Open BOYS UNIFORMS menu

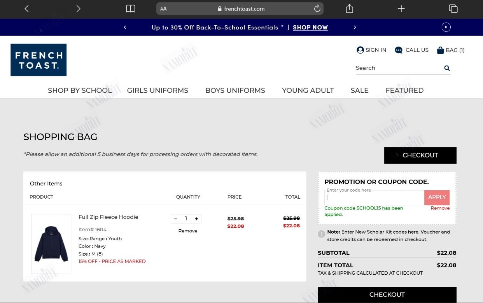[x=235, y=90]
